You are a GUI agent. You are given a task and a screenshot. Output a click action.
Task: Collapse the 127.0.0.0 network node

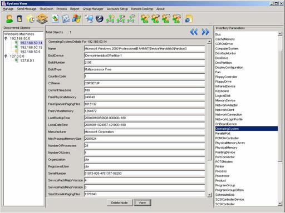pos(6,56)
